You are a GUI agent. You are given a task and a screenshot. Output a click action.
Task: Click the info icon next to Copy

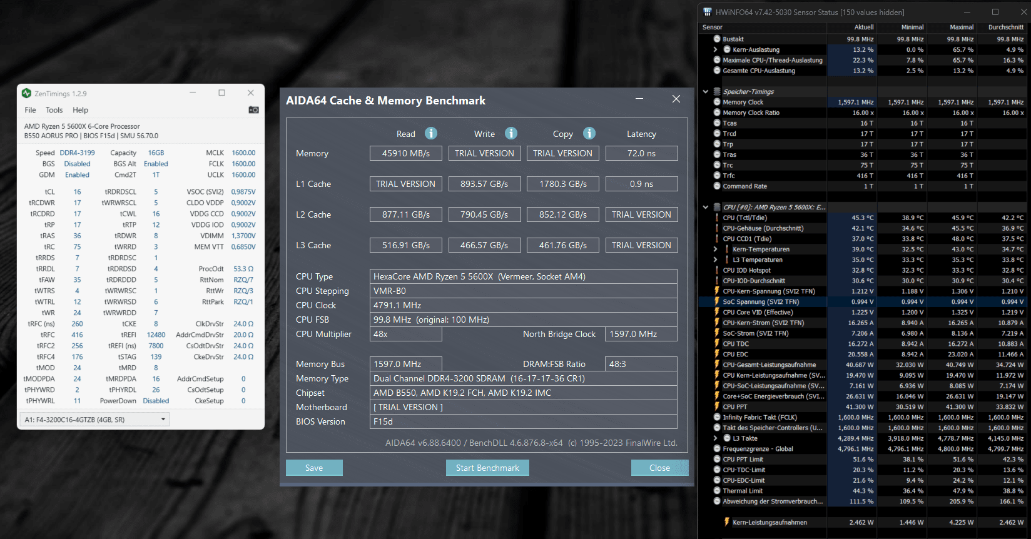(x=589, y=133)
